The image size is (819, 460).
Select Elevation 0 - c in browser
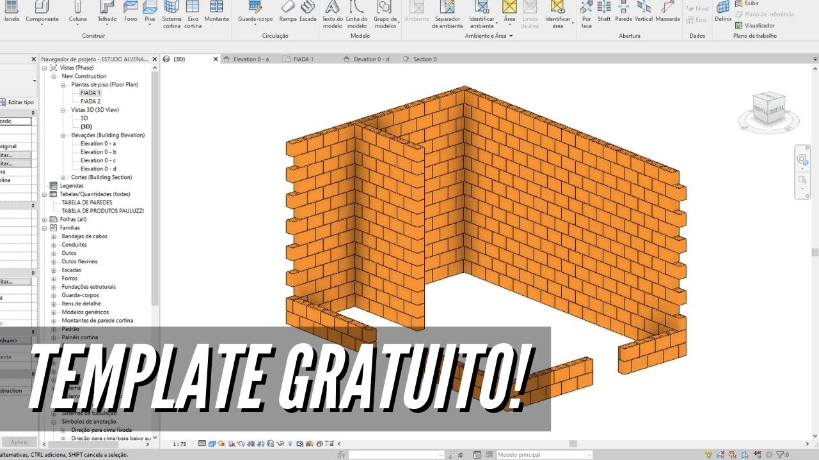99,160
